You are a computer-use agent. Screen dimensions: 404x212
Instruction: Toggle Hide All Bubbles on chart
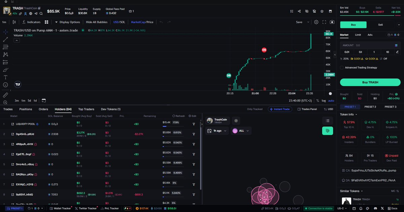[97, 22]
